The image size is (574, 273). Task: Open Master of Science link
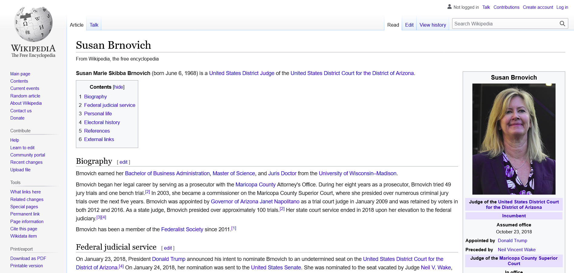click(x=234, y=173)
